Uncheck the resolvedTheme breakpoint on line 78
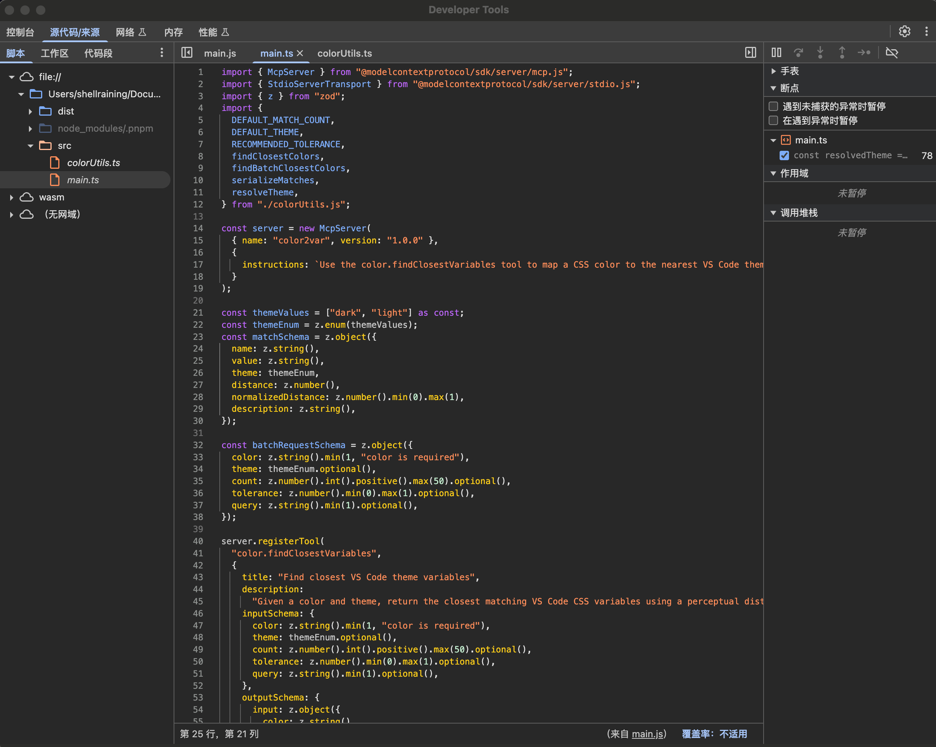This screenshot has height=747, width=936. click(784, 155)
